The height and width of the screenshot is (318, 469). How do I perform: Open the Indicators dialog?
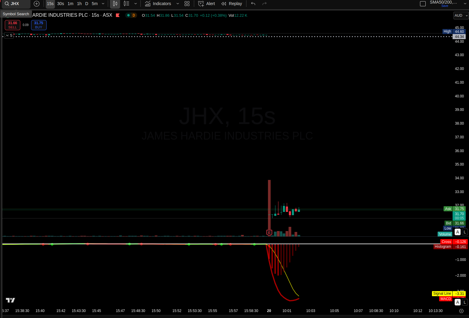coord(158,4)
